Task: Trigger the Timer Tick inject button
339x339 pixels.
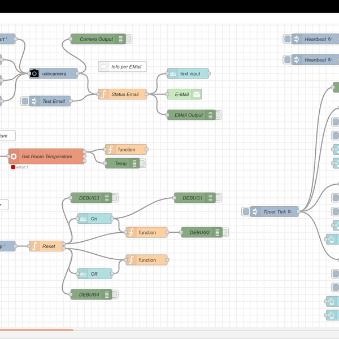Action: 246,211
